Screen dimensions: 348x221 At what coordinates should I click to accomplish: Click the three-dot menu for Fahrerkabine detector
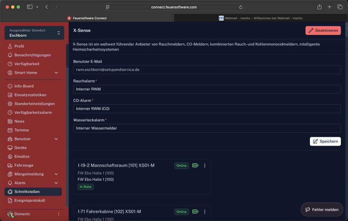[205, 212]
